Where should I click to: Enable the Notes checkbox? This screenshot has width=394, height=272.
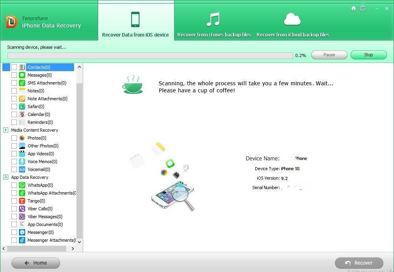pyautogui.click(x=14, y=91)
